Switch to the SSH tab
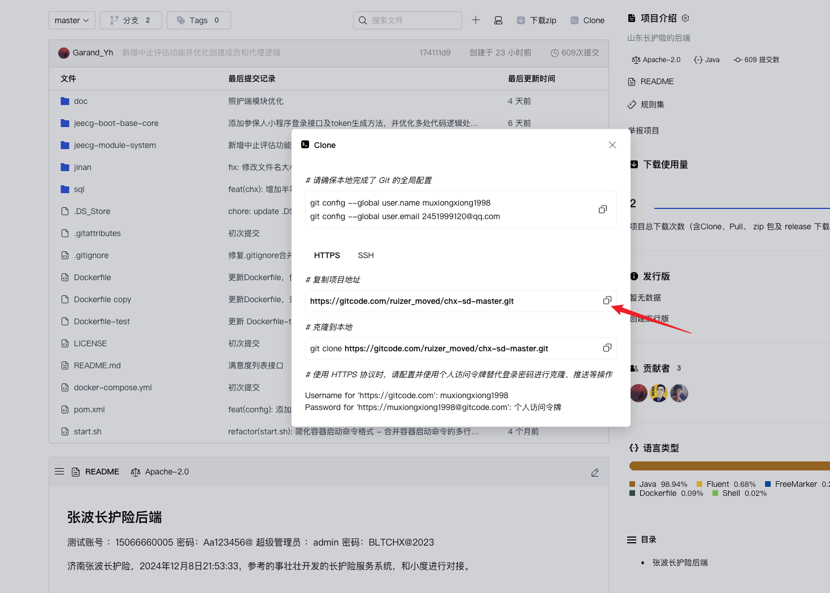The image size is (830, 593). (366, 255)
